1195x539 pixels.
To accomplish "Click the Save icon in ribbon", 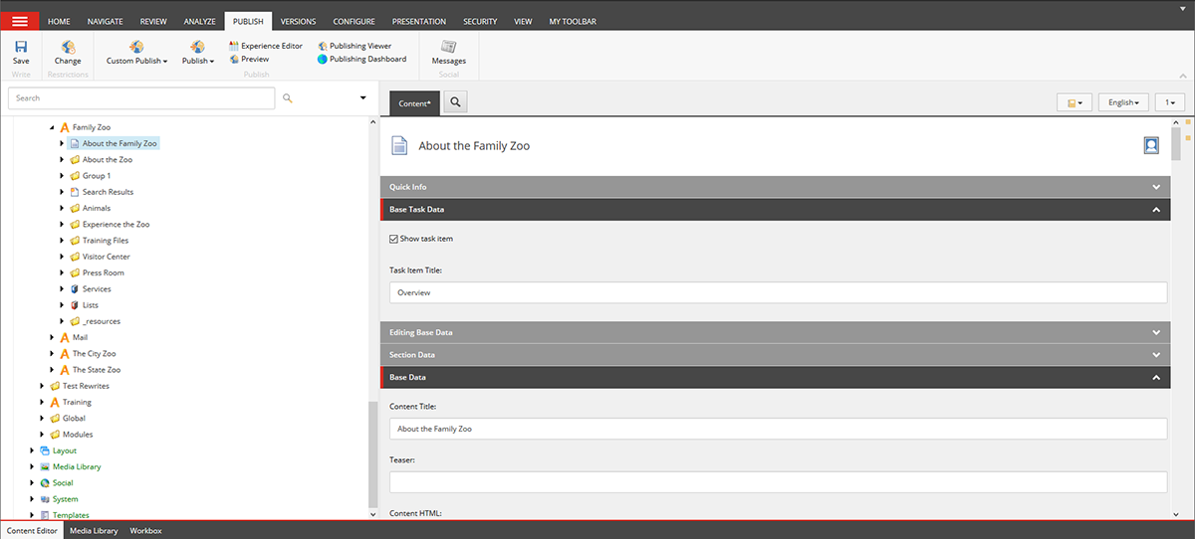I will pos(21,48).
